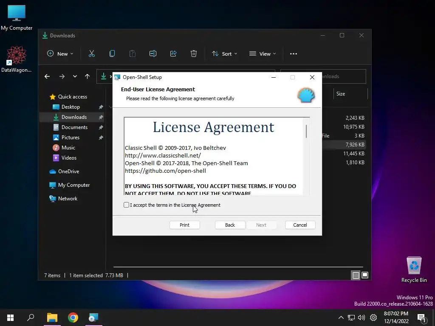The width and height of the screenshot is (435, 326).
Task: Navigate back with the left arrow
Action: click(x=47, y=76)
